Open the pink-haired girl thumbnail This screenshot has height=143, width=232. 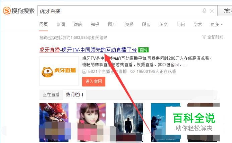click(91, 122)
